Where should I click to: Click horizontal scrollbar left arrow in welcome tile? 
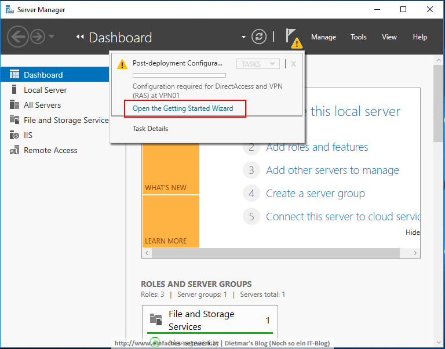pyautogui.click(x=147, y=253)
